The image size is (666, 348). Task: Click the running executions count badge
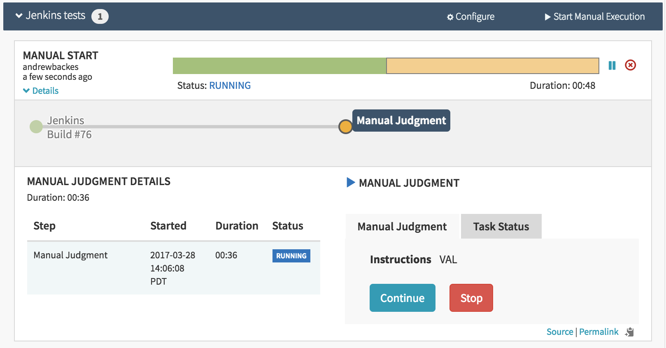tap(100, 17)
